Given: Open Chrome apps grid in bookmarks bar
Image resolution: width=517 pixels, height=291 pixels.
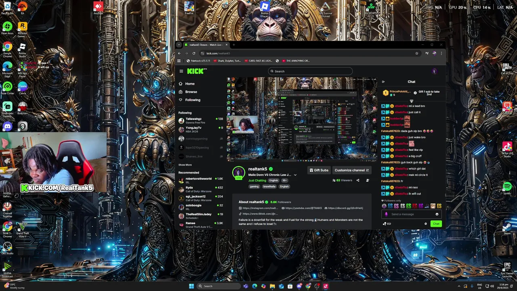Looking at the screenshot, I should coord(179,61).
